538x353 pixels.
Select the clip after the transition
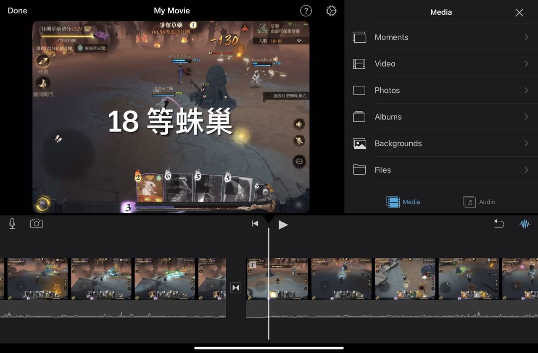tap(392, 279)
